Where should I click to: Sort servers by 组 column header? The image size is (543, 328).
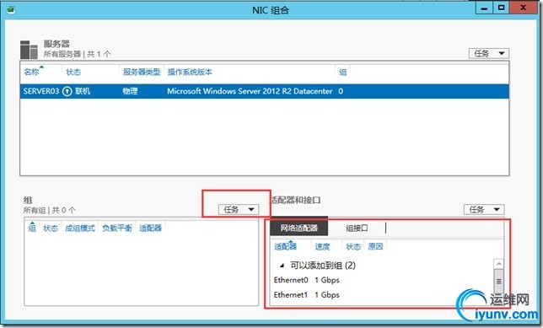343,72
